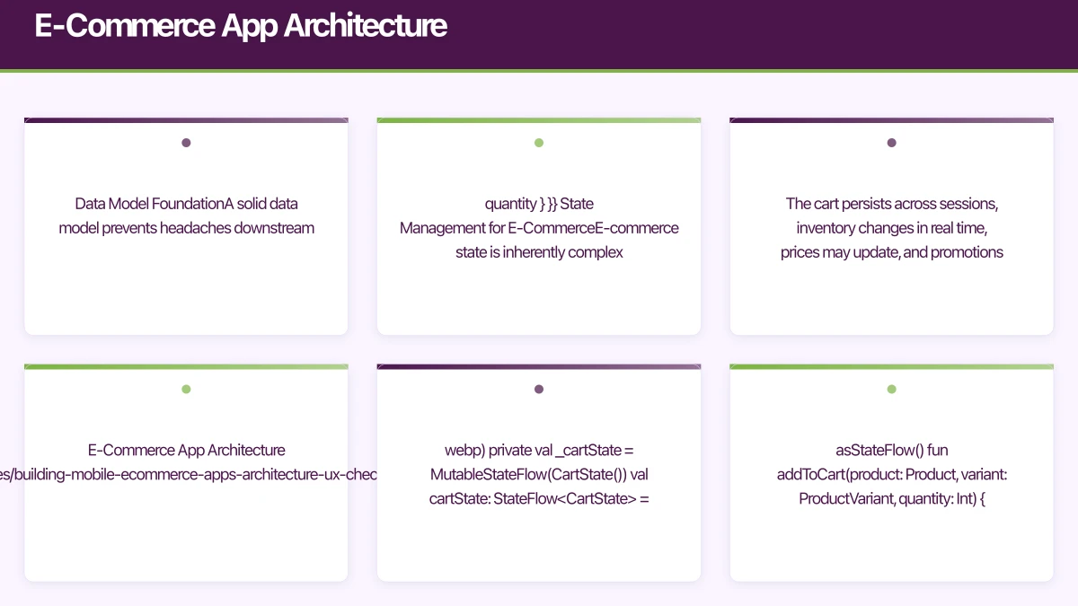
Task: Click the green dot on State Management card
Action: point(539,142)
